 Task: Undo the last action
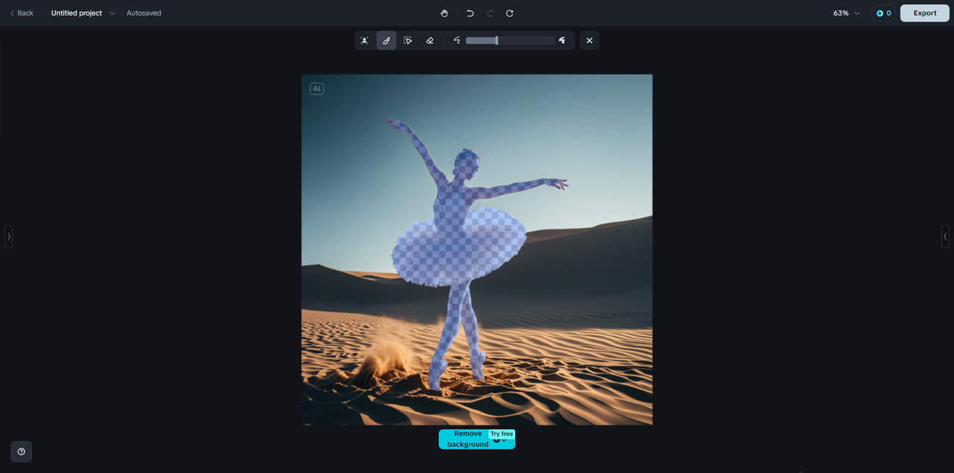pos(470,13)
